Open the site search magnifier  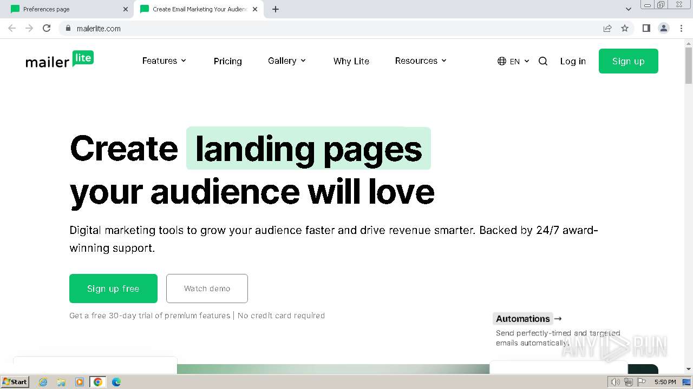(543, 61)
